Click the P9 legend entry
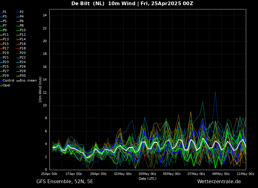Viewport: 258px width, 188px height. (x=5, y=30)
